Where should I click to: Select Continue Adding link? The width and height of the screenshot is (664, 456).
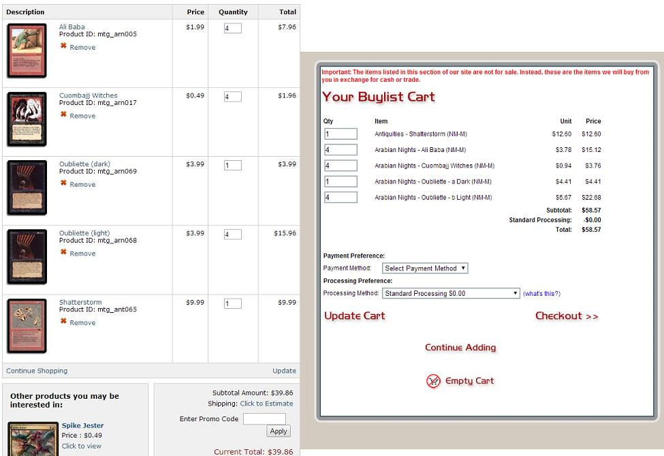pyautogui.click(x=460, y=348)
